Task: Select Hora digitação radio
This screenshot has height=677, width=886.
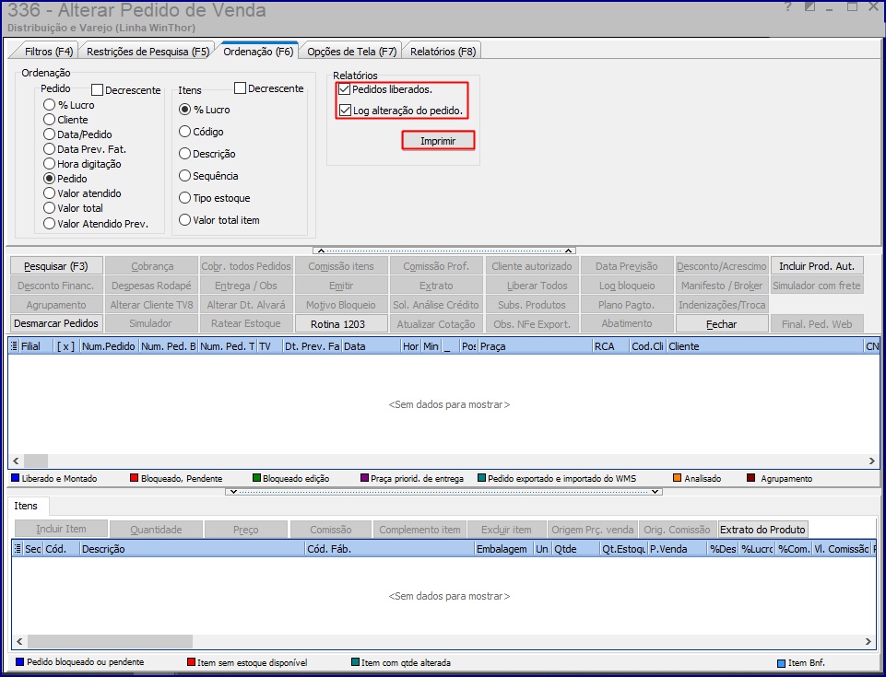Action: [x=49, y=164]
